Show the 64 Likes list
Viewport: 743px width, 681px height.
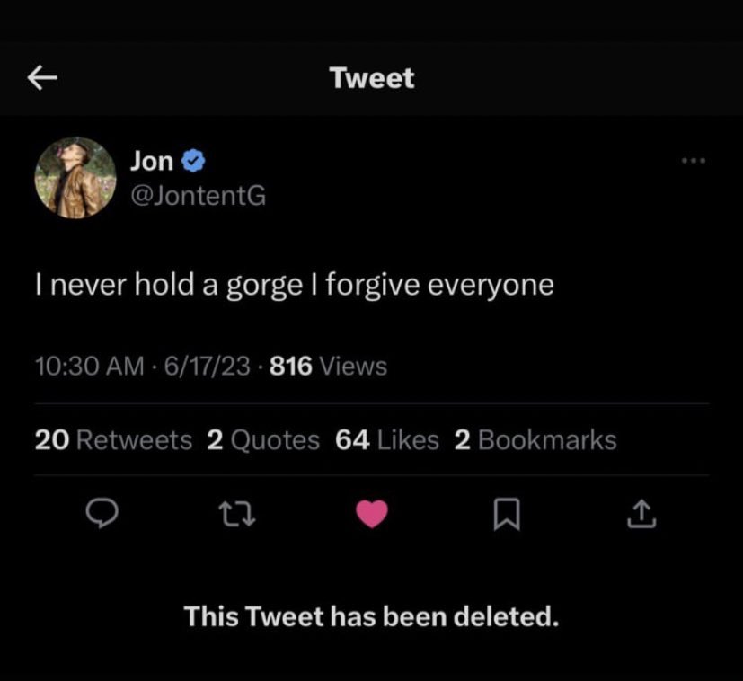point(387,440)
